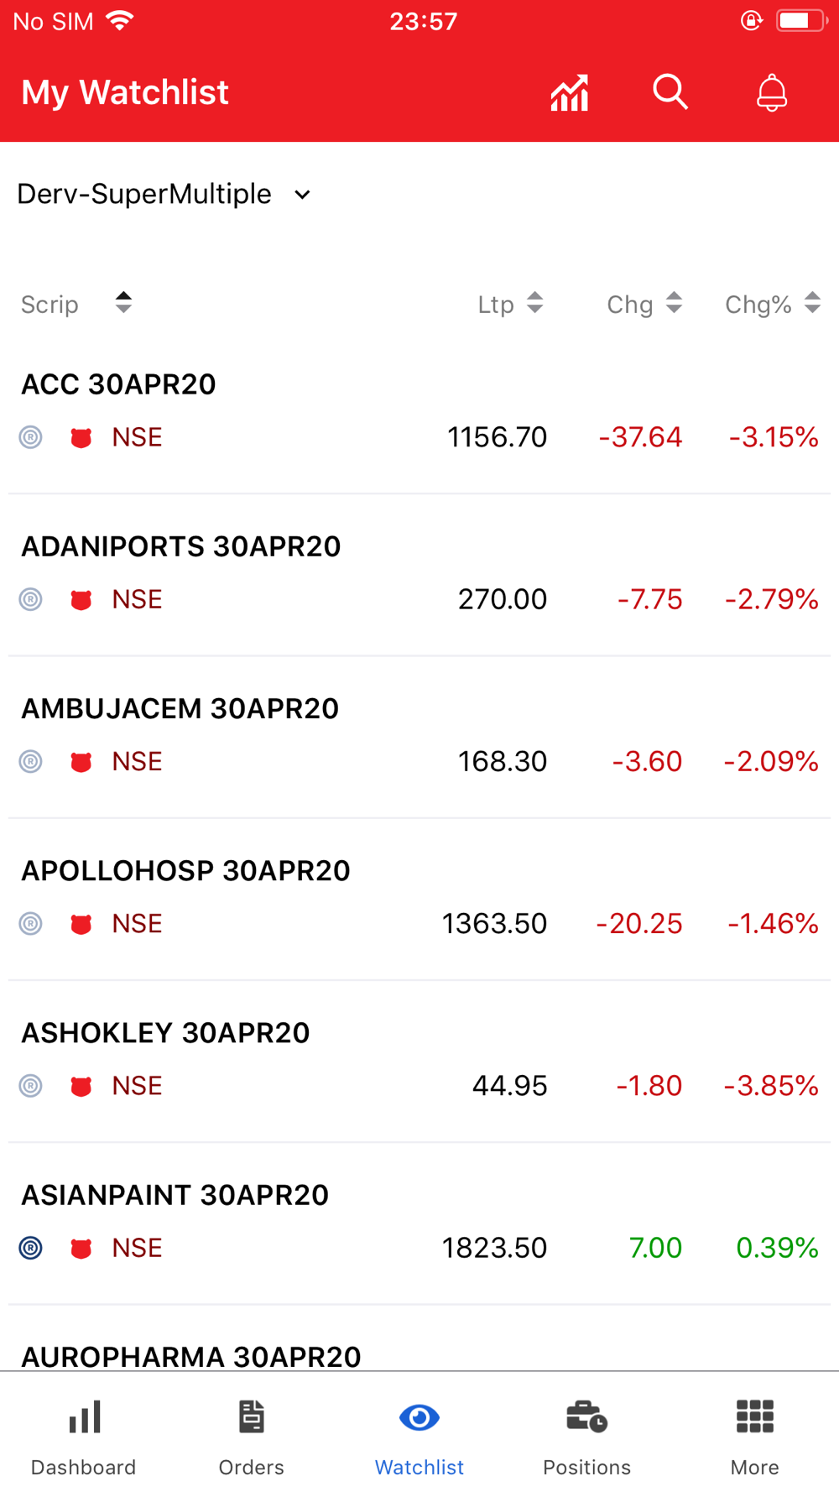Click the red bear icon for ADANIPORTS

coord(81,600)
